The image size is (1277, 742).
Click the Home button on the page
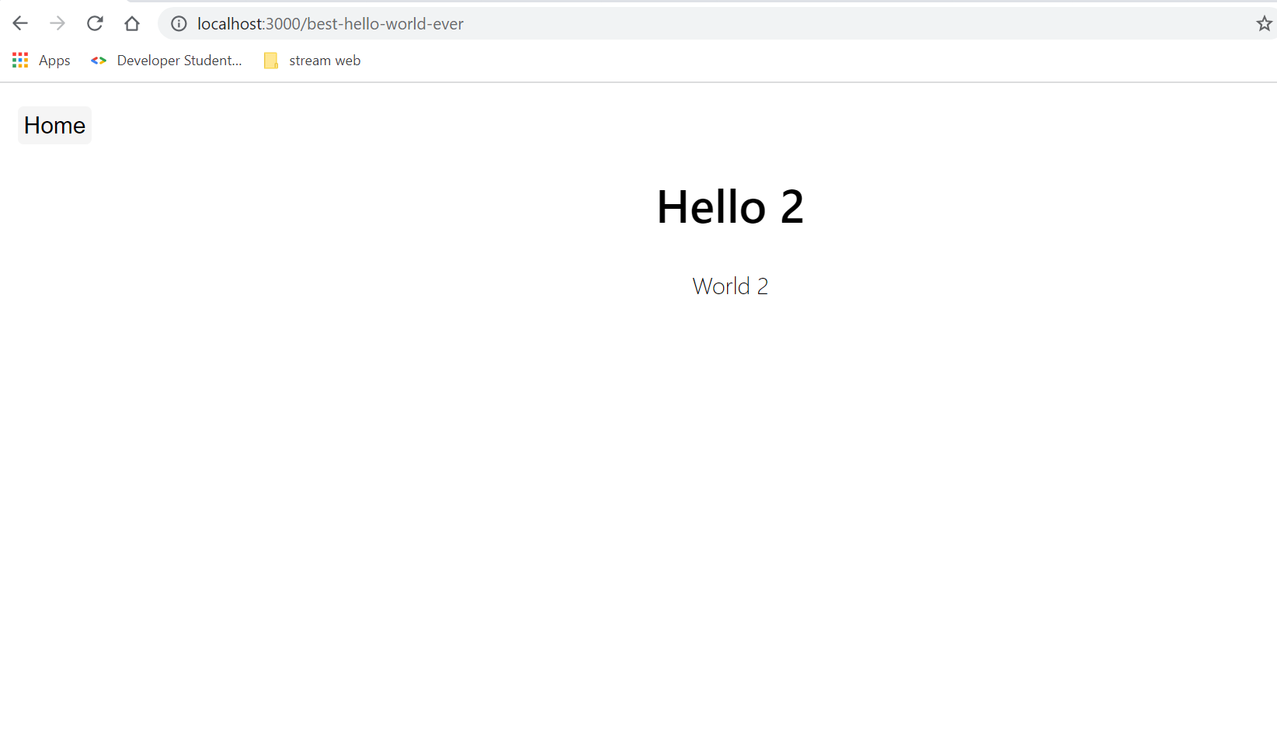tap(54, 125)
